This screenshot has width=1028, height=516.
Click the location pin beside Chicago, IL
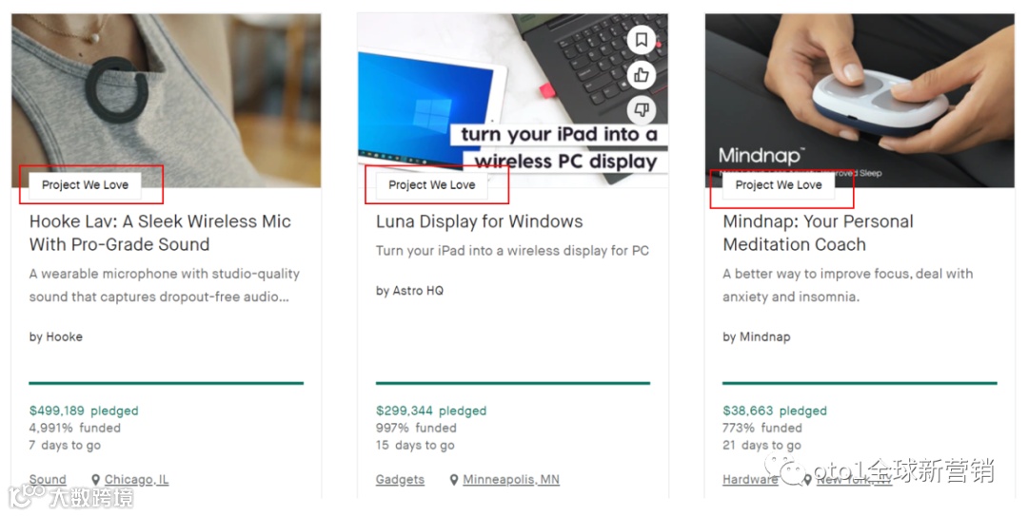(96, 480)
